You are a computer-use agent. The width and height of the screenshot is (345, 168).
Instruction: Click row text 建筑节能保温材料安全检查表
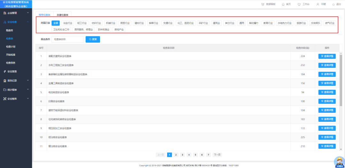(x=63, y=110)
